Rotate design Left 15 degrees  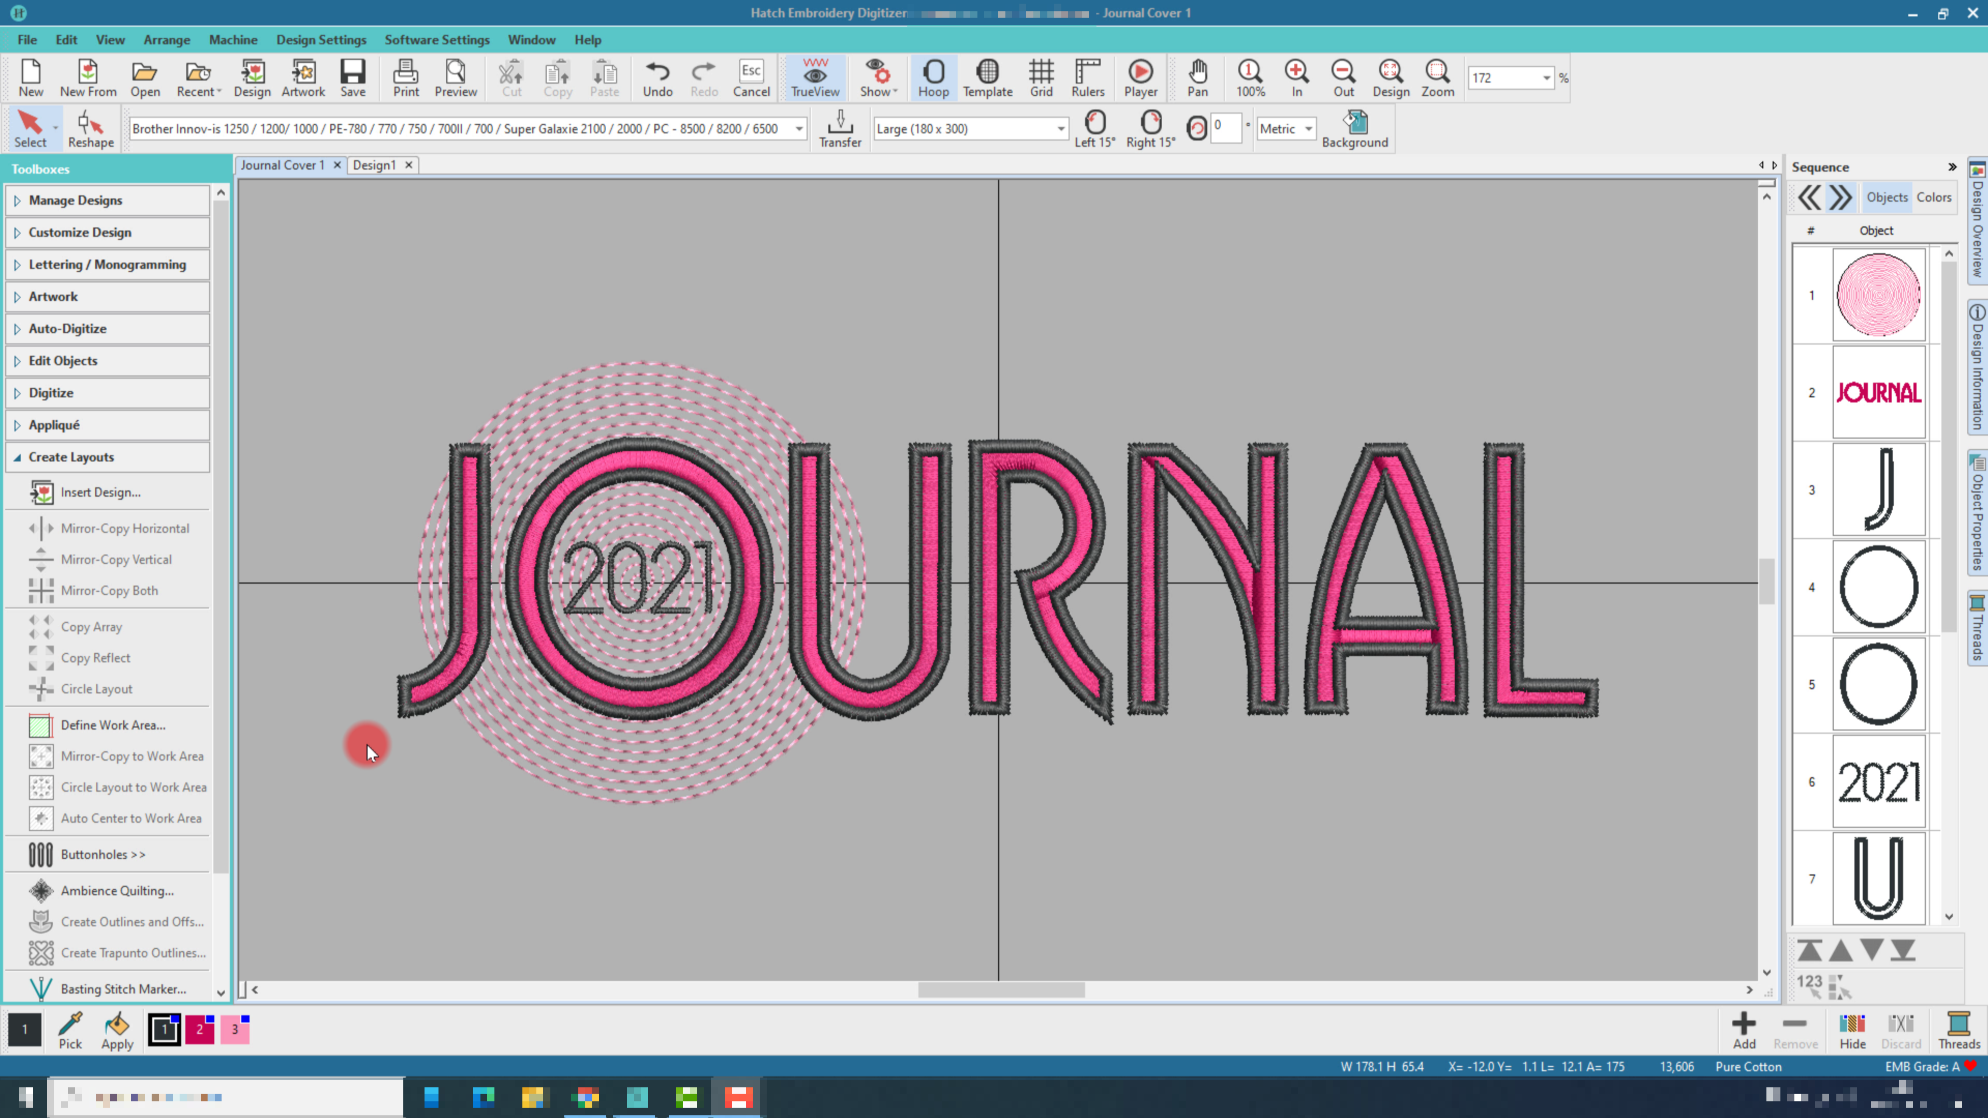[1094, 128]
